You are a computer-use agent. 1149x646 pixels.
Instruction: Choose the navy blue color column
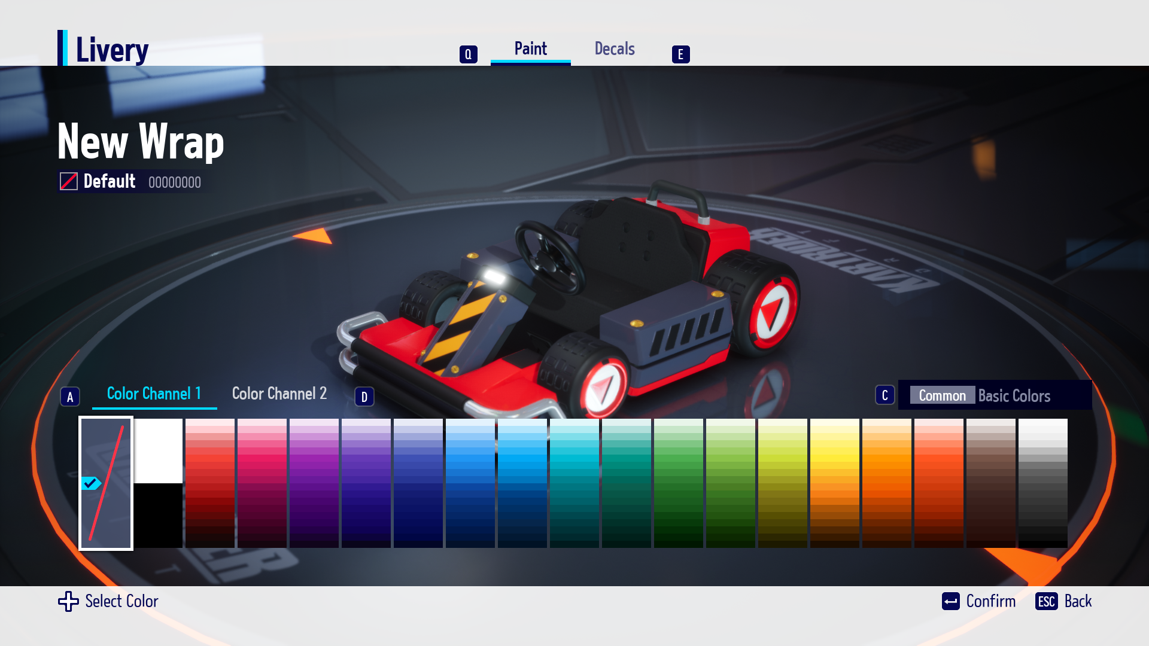[x=418, y=483]
